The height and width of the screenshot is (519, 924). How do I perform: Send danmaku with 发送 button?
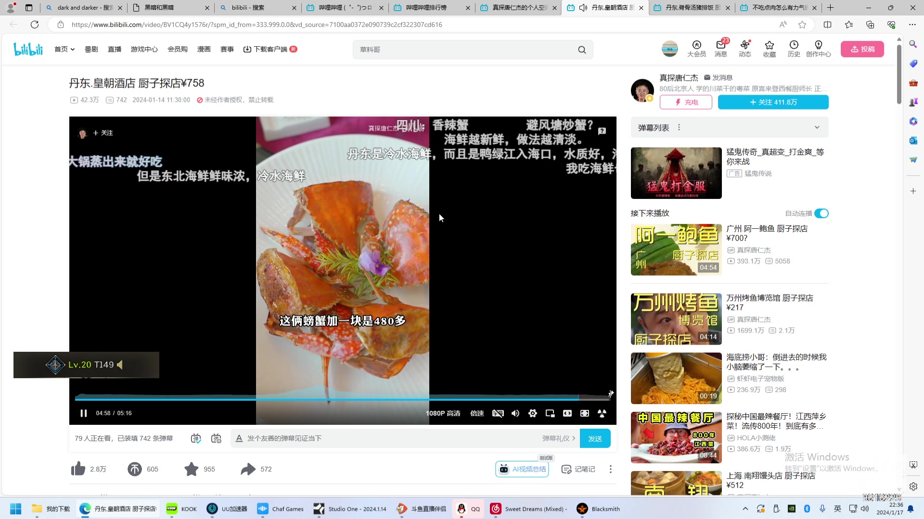coord(595,438)
